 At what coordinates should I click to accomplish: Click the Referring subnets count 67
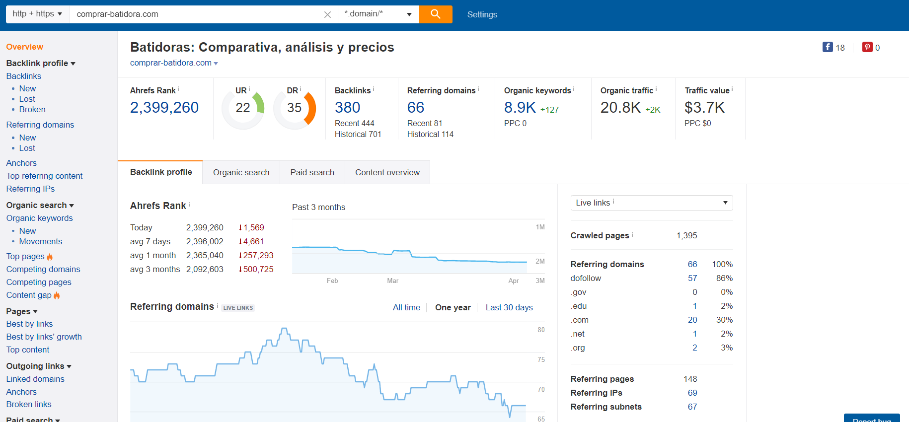coord(692,407)
